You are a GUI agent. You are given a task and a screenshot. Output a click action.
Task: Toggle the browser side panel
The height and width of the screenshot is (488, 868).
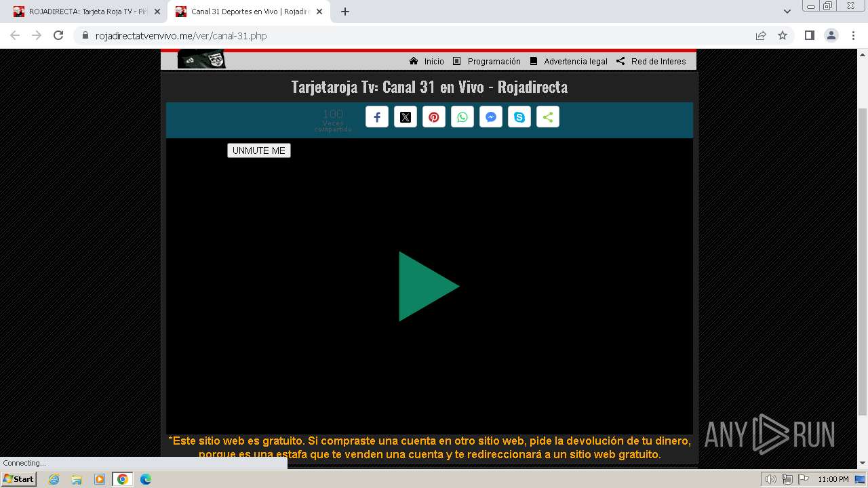coord(810,35)
